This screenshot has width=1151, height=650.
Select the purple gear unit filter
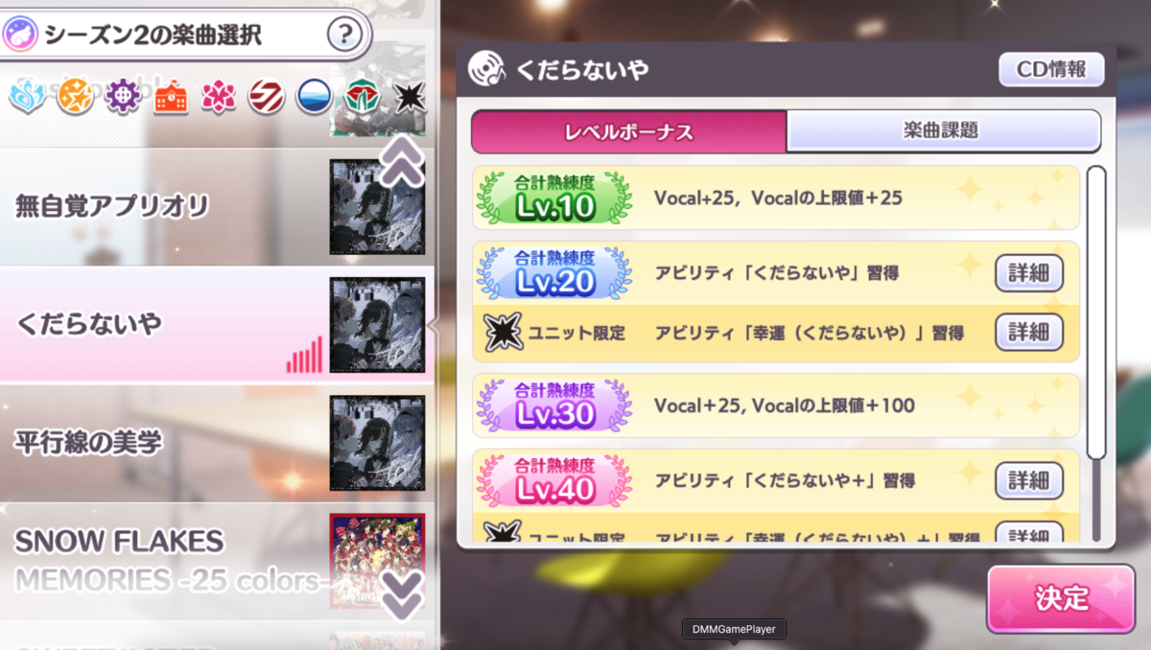click(x=124, y=97)
